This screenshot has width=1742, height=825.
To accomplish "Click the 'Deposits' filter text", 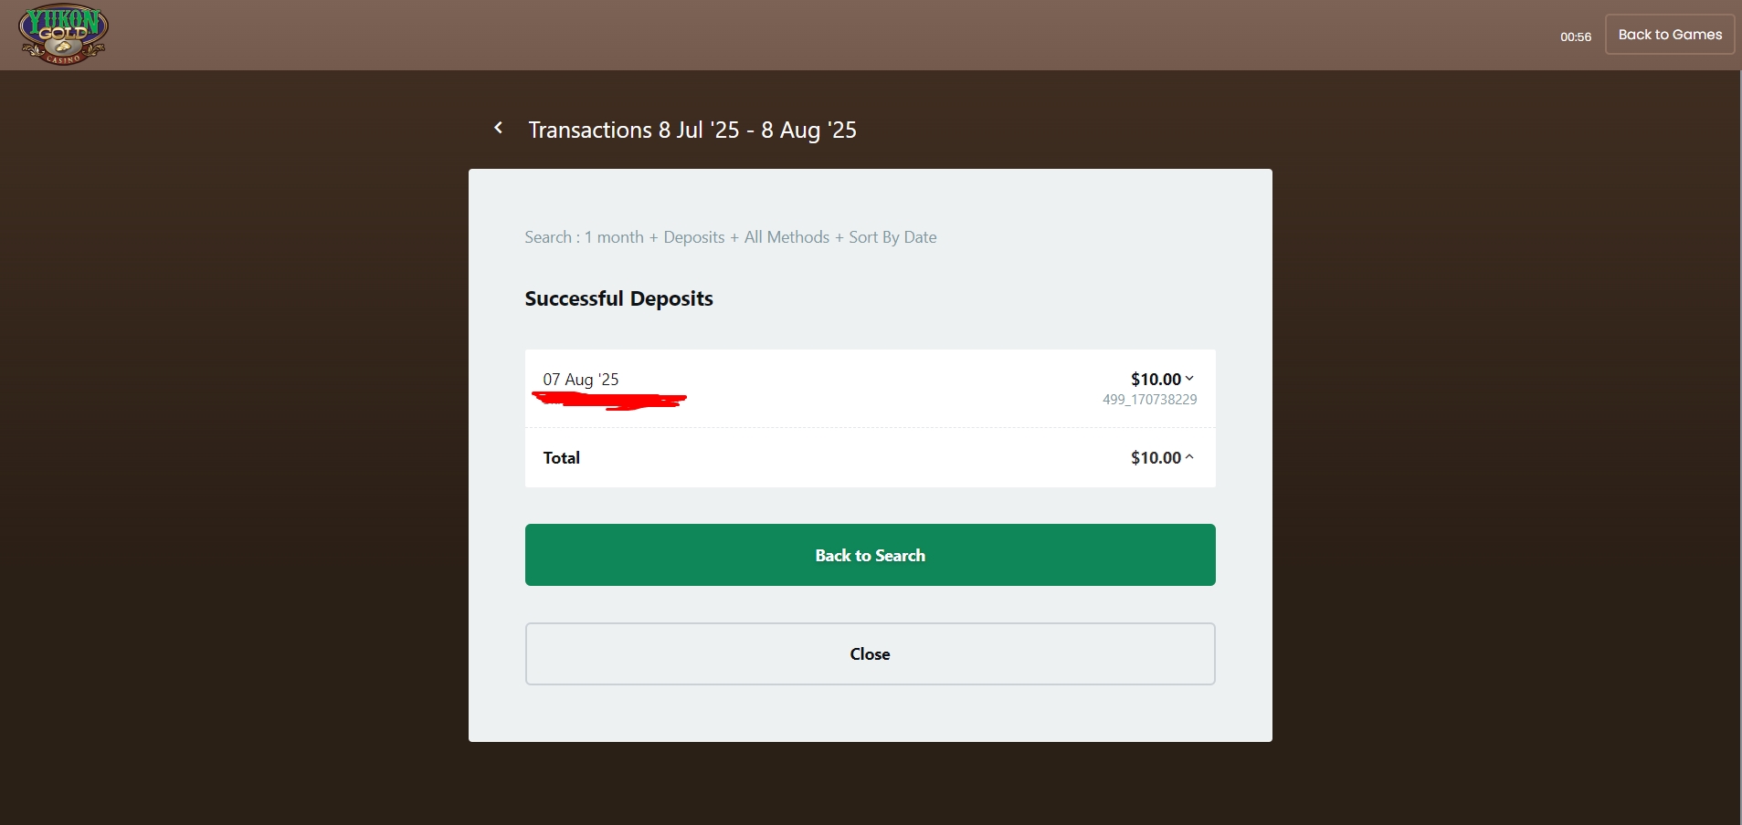I will [x=694, y=237].
